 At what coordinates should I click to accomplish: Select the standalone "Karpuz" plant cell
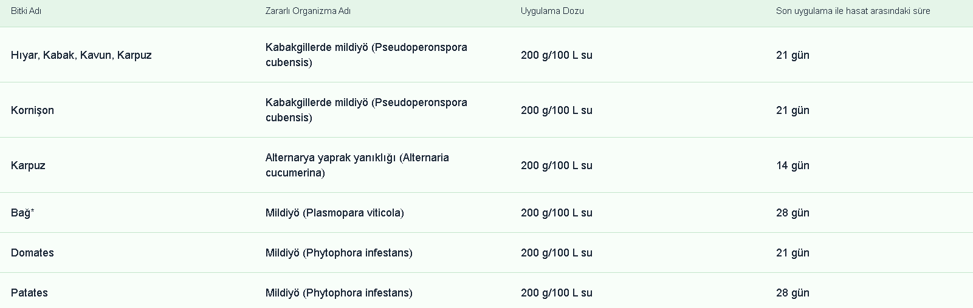tap(28, 166)
